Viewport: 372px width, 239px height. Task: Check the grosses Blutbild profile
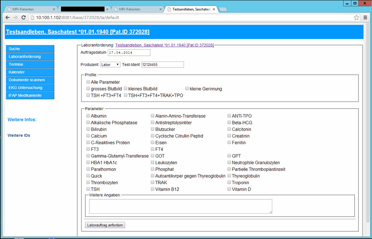pos(88,89)
